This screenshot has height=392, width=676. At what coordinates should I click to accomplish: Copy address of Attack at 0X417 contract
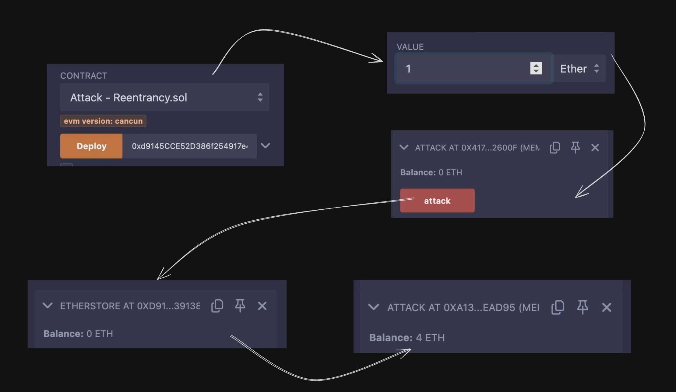555,148
